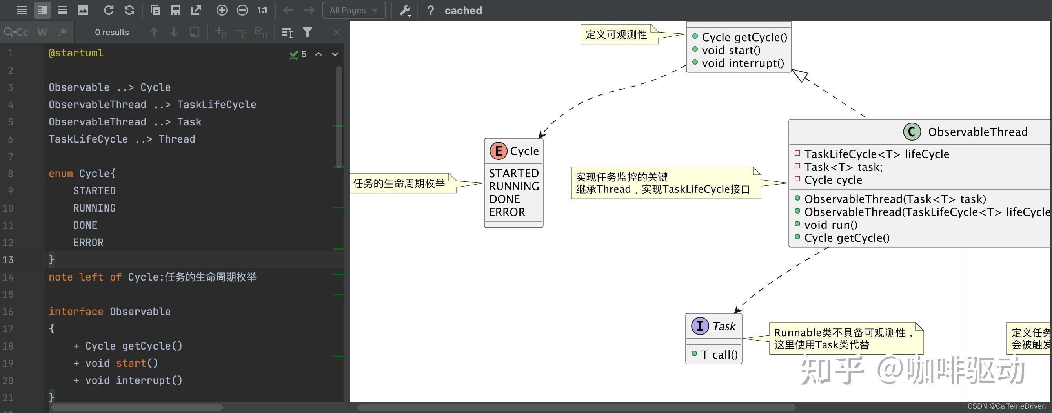Open the All Pages dropdown

coord(354,10)
